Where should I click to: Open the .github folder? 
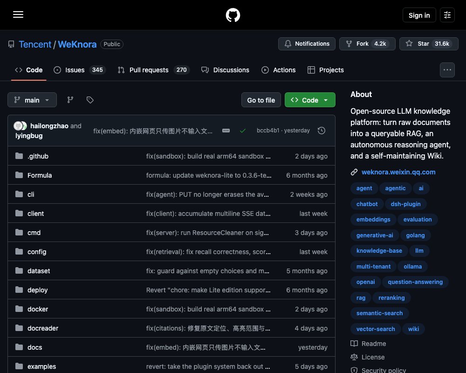[x=38, y=156]
